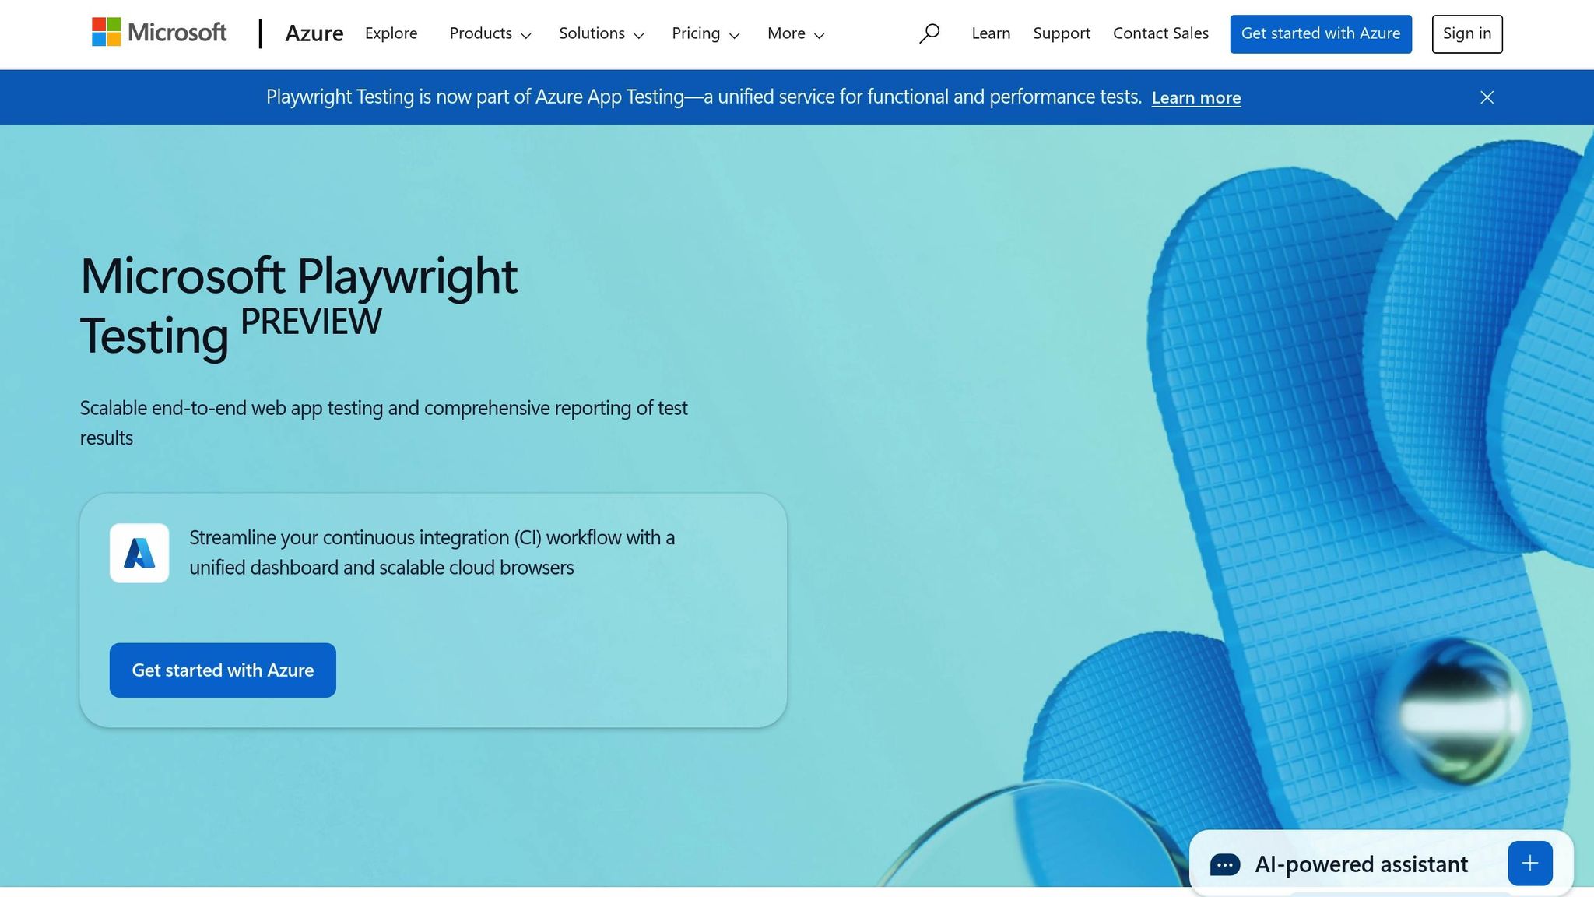The image size is (1594, 897).
Task: Open the More navigation dropdown
Action: [795, 33]
